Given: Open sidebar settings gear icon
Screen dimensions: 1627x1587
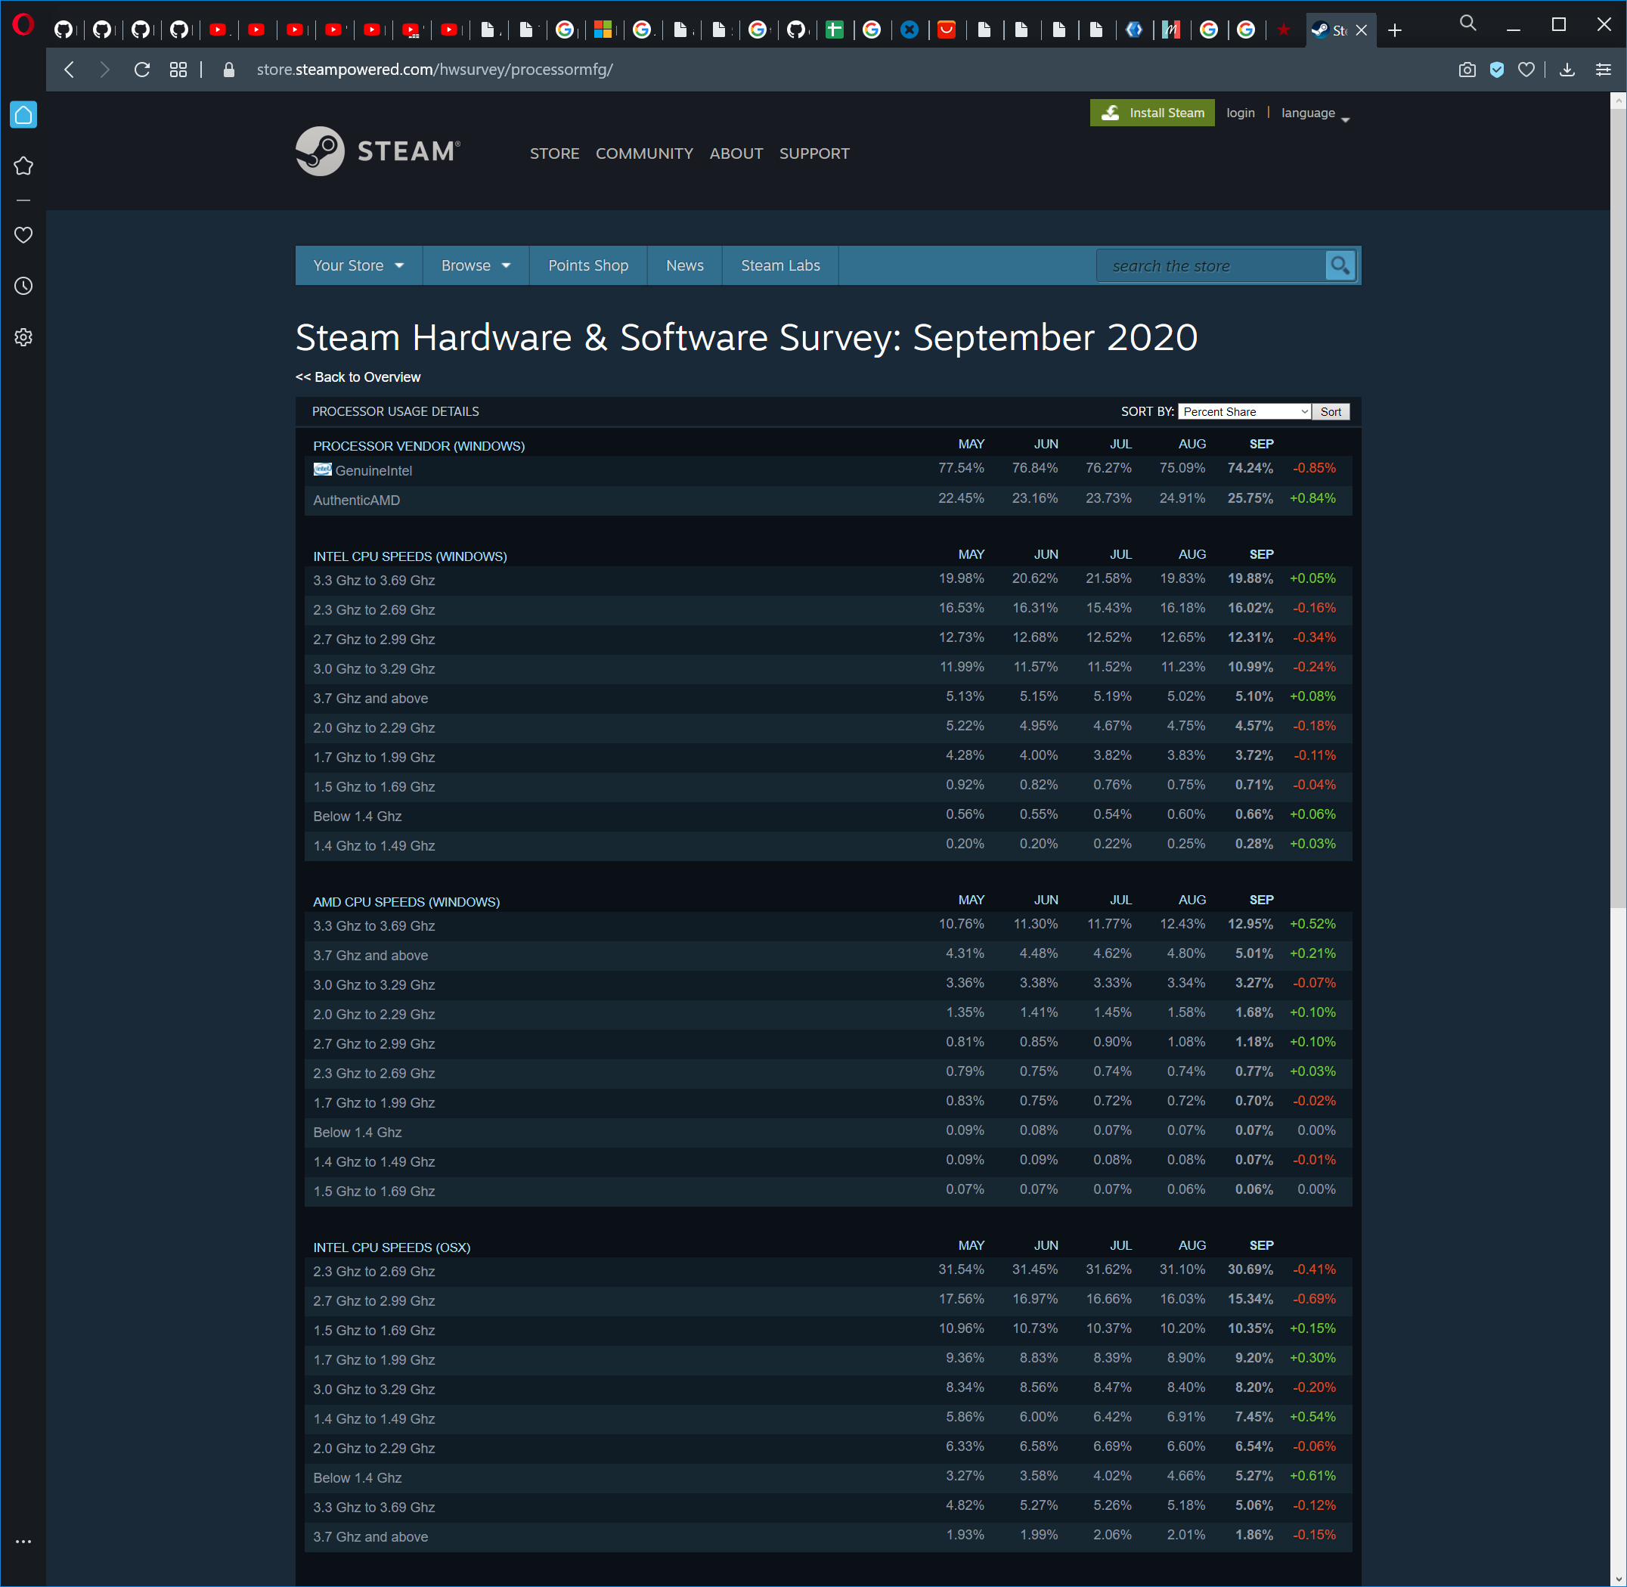Looking at the screenshot, I should tap(23, 337).
